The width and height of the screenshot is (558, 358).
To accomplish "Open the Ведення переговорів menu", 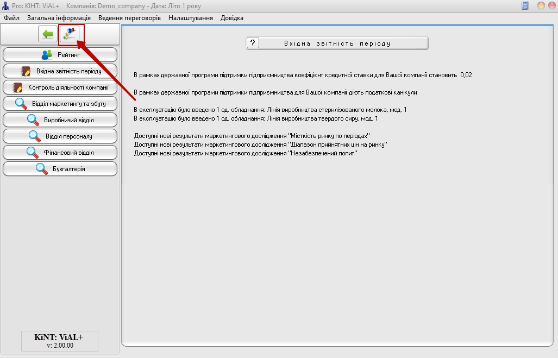I will point(129,18).
